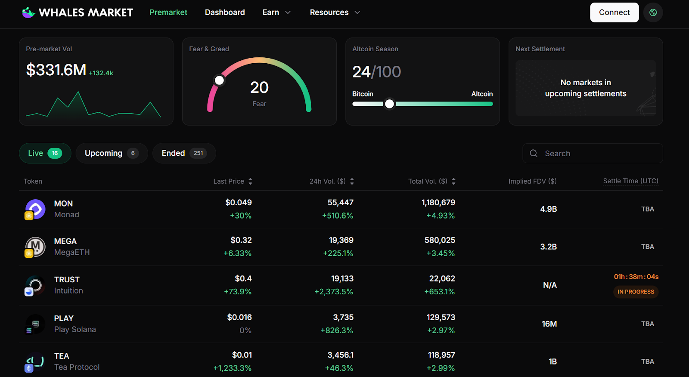The image size is (689, 377).
Task: Click TRUST countdown 01h:38m:04s
Action: click(636, 277)
